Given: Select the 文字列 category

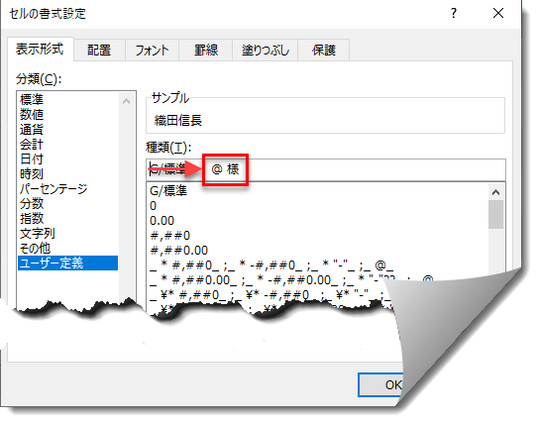Looking at the screenshot, I should (x=38, y=234).
